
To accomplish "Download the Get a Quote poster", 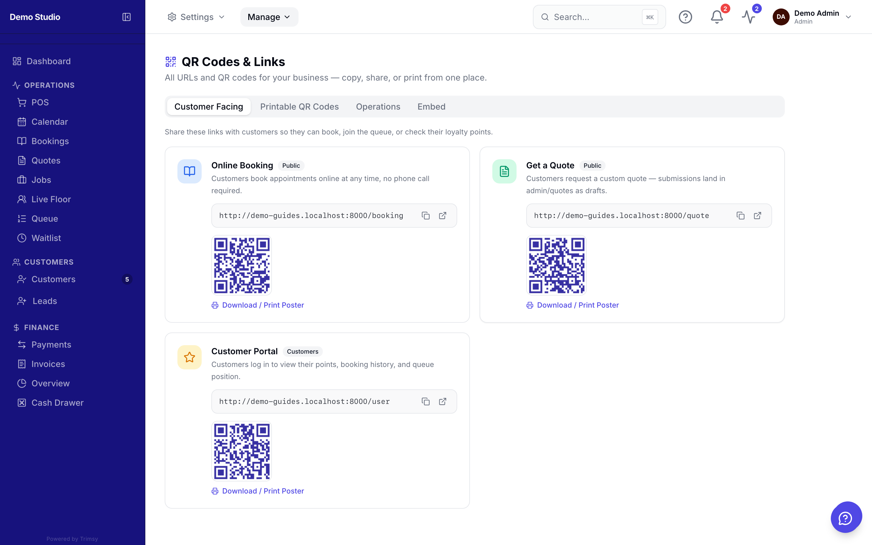I will click(573, 305).
